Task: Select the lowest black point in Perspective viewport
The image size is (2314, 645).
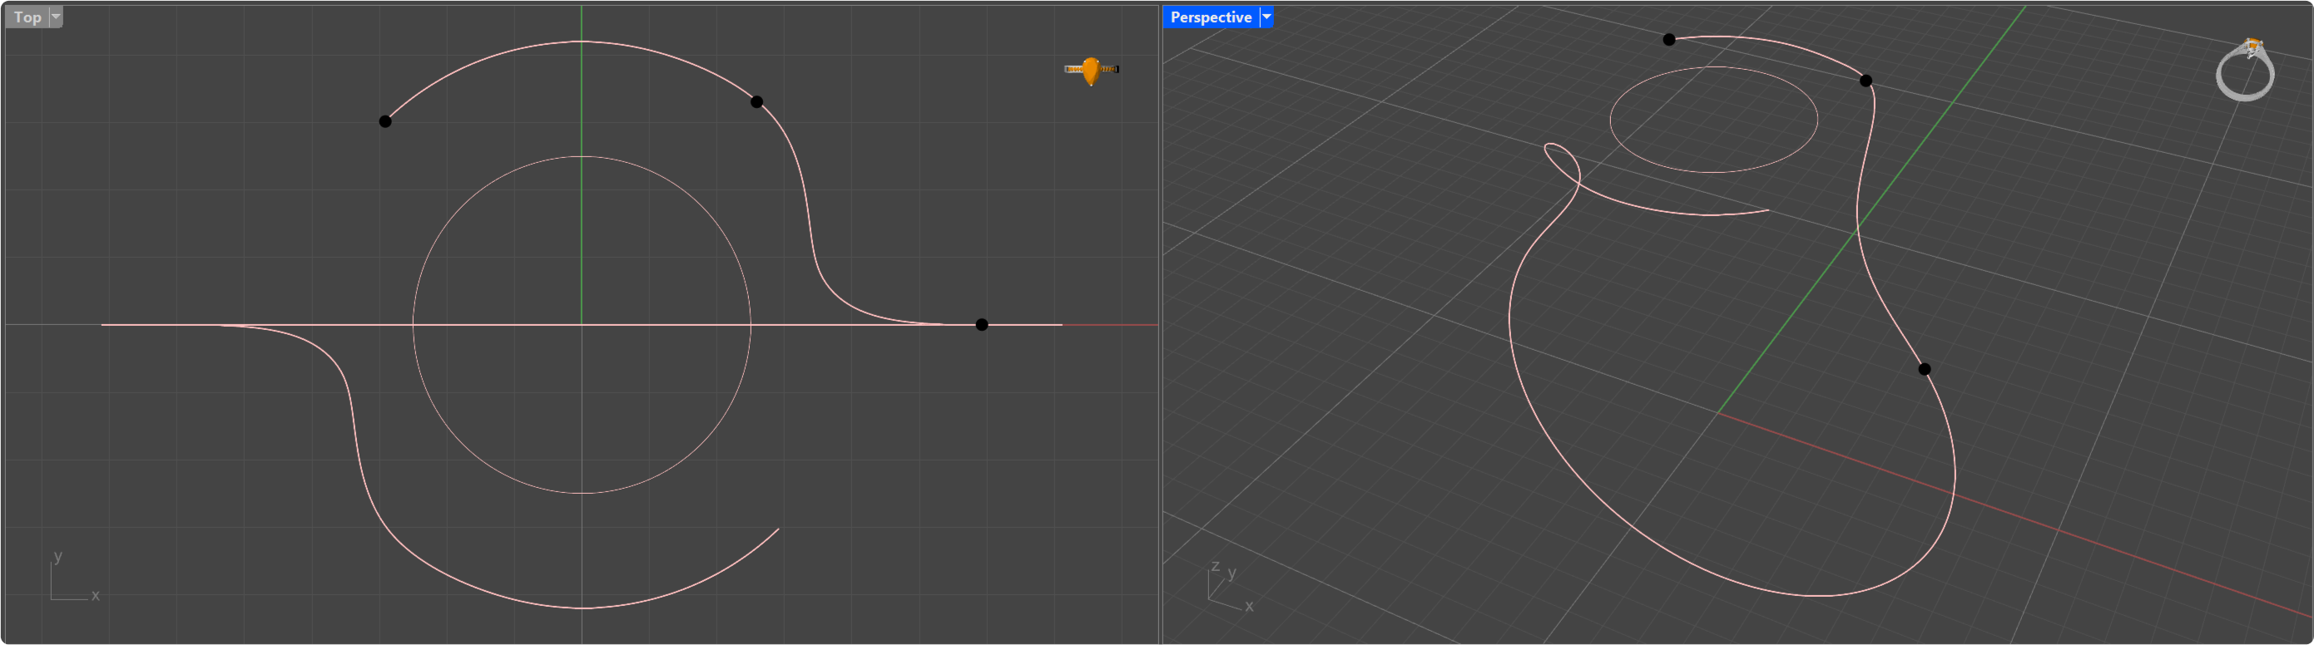Action: click(1924, 369)
